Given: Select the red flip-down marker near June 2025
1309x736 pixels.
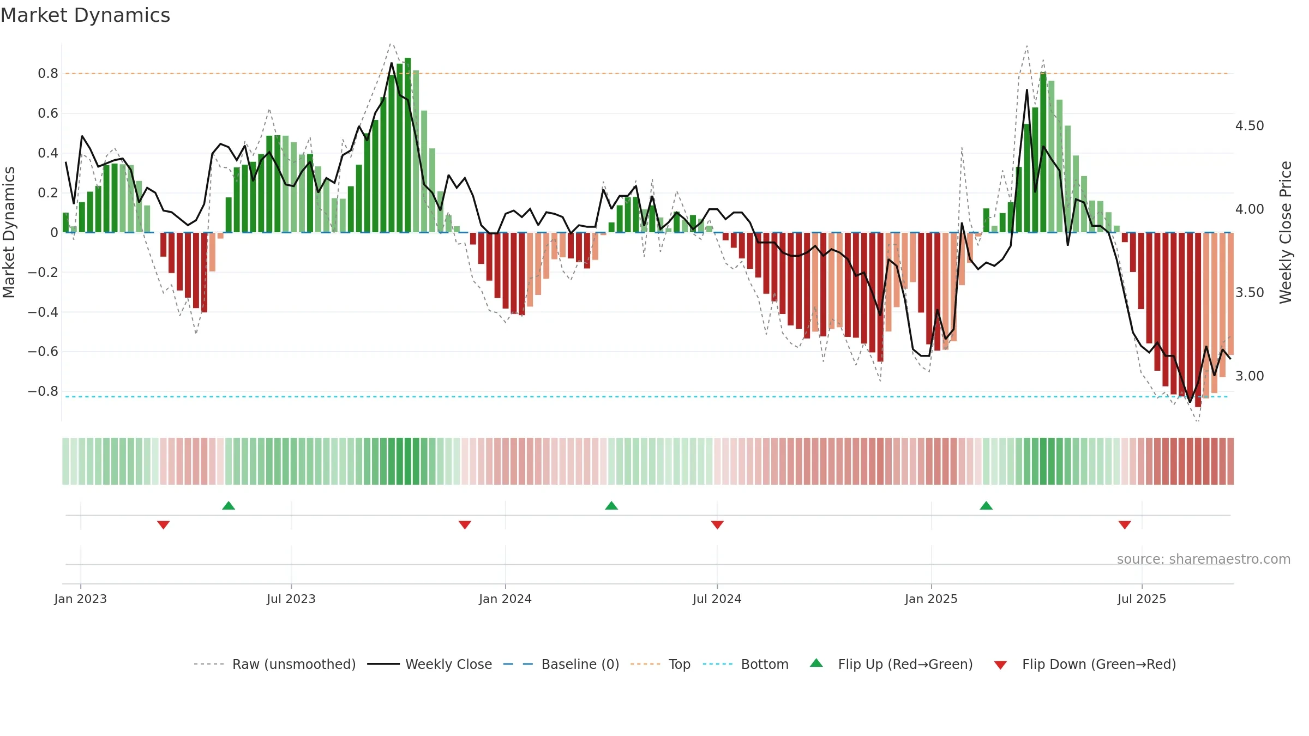Looking at the screenshot, I should tap(1125, 524).
